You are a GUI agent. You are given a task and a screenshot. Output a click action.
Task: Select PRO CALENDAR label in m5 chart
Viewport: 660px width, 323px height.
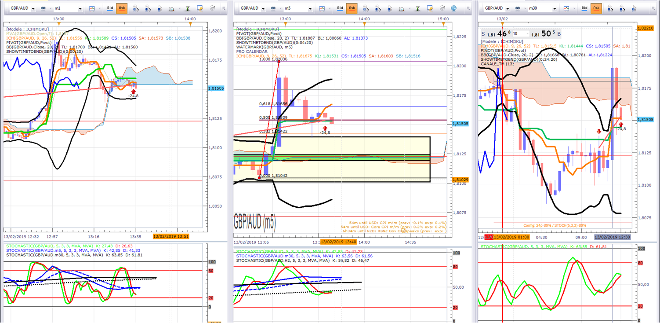point(252,51)
